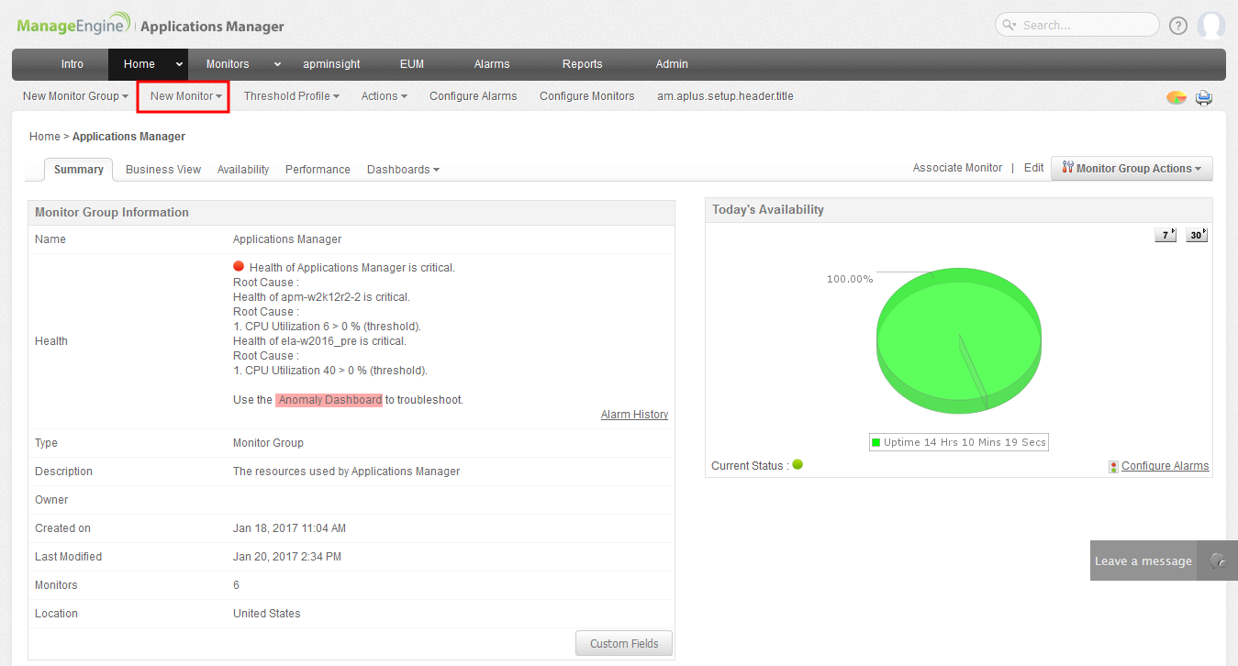Open the Monitor Group Actions dropdown
The height and width of the screenshot is (666, 1238).
1132,168
